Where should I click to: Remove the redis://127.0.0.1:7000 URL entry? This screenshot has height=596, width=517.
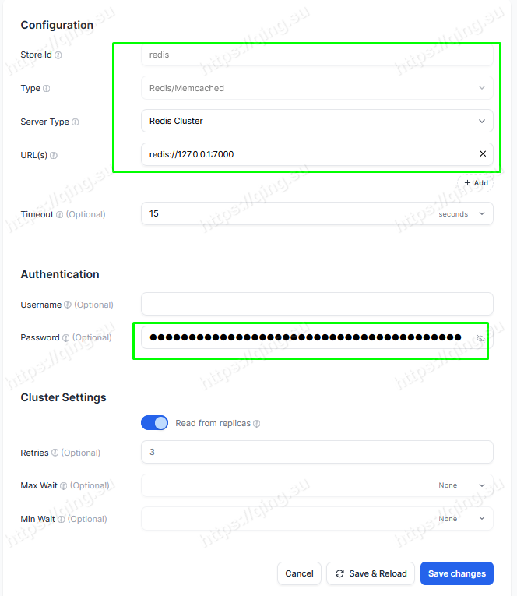[483, 154]
